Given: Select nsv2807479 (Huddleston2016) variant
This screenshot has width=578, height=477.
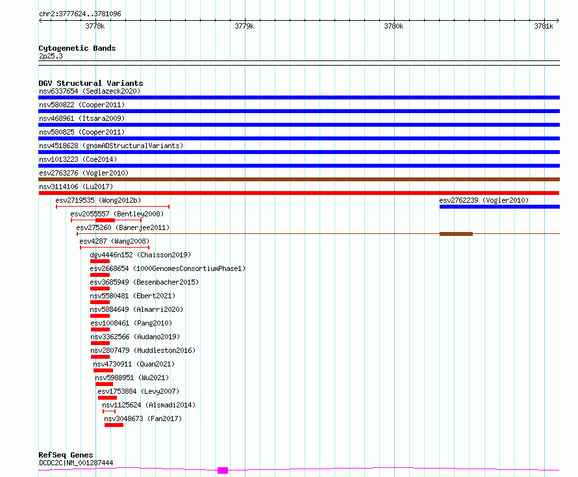Looking at the screenshot, I should pyautogui.click(x=143, y=350).
